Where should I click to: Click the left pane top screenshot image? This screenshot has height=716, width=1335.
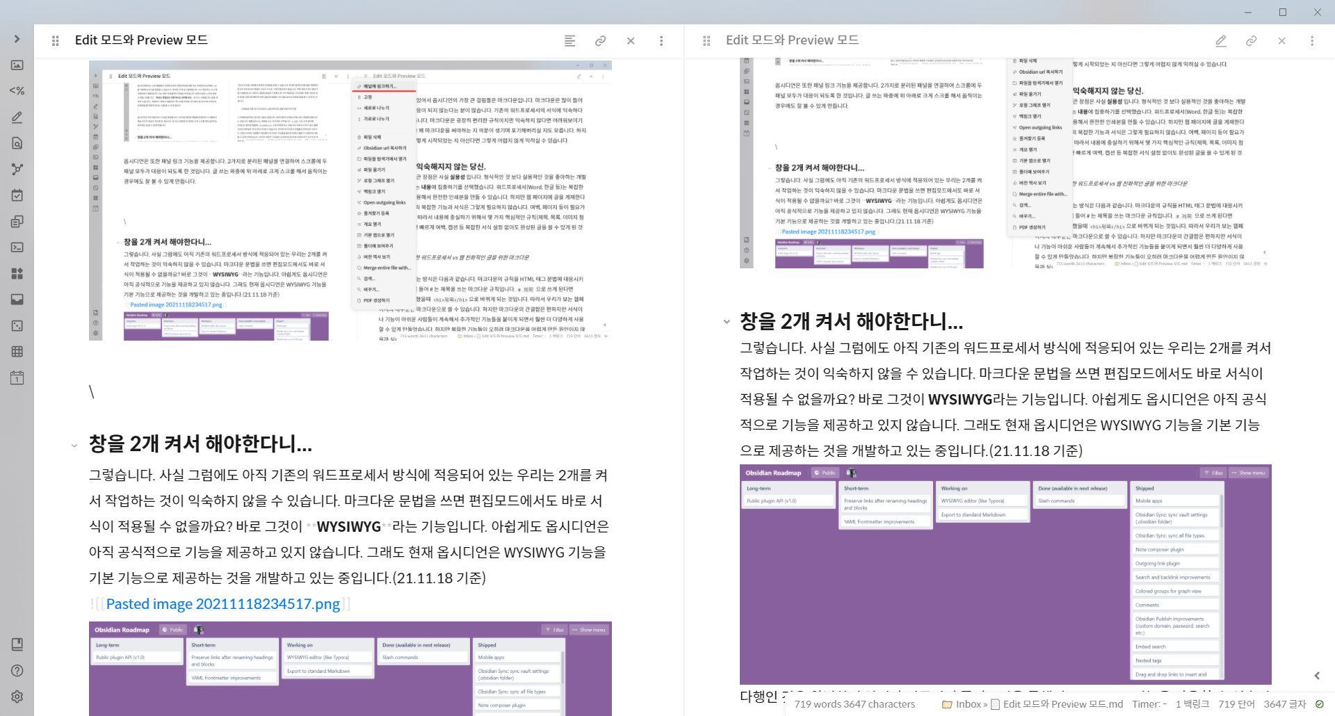(x=350, y=201)
